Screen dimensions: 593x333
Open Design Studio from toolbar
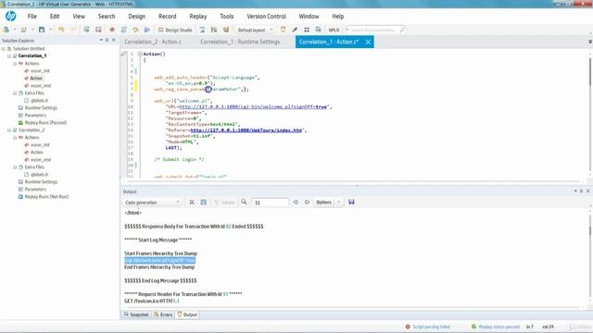[175, 30]
